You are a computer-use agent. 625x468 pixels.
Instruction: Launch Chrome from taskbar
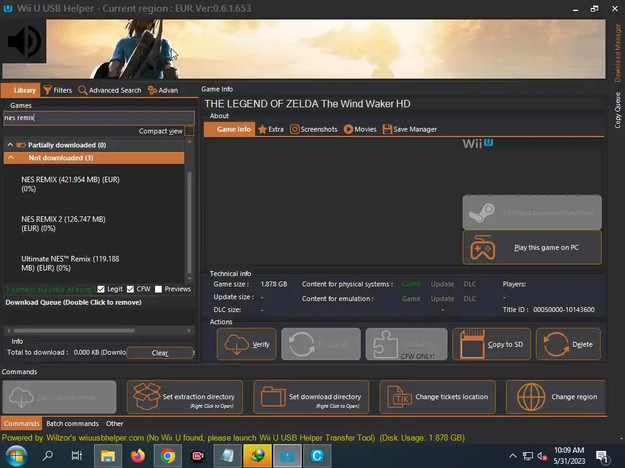tap(168, 456)
